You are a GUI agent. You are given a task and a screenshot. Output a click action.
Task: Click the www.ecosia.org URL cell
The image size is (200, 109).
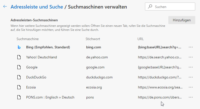(x=160, y=87)
